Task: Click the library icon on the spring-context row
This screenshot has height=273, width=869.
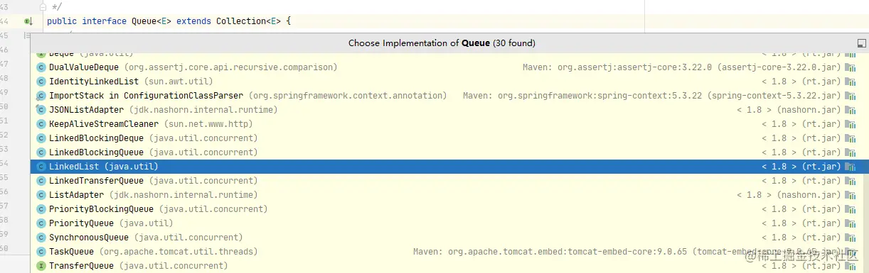Action: (850, 96)
